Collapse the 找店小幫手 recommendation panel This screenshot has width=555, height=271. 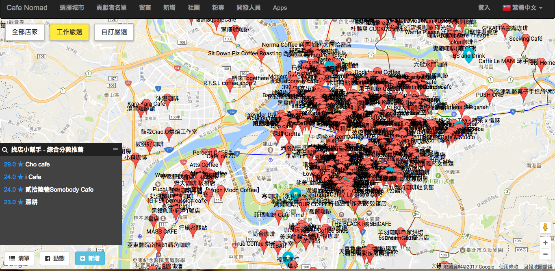115,149
